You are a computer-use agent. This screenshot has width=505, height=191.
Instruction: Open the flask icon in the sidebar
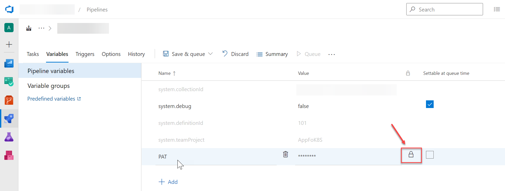point(9,137)
